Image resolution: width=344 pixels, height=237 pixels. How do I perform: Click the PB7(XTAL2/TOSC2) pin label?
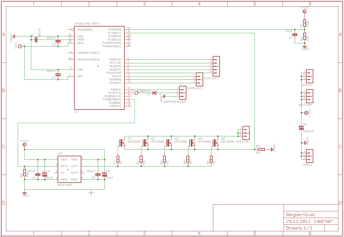(88, 59)
